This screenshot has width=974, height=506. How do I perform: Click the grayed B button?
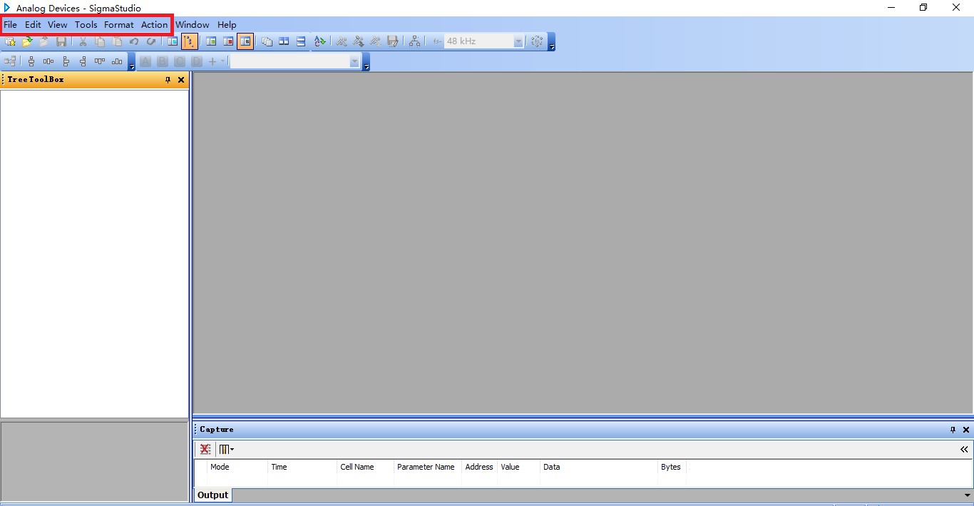coord(163,61)
